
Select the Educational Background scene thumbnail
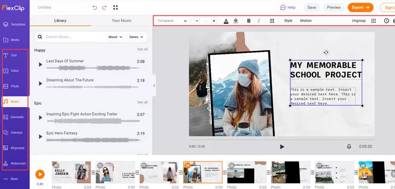pos(159,172)
